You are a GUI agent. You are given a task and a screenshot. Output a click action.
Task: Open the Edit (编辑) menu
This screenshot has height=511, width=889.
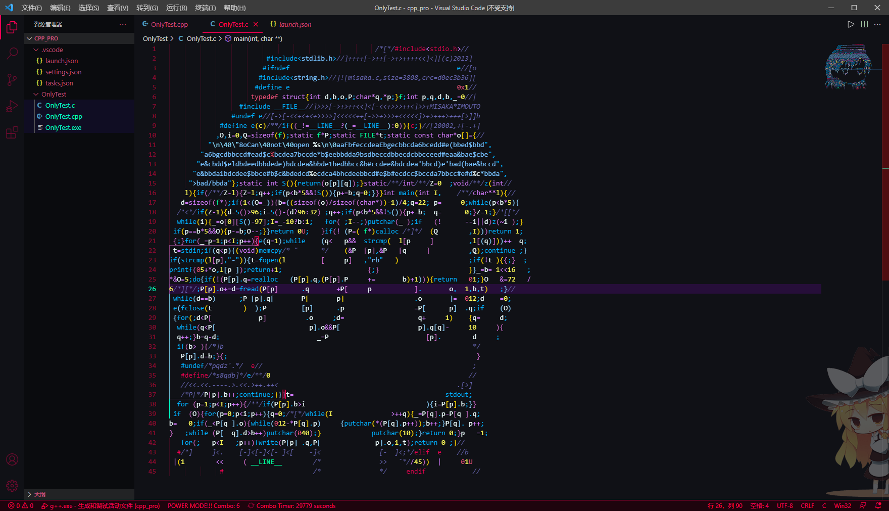coord(60,8)
